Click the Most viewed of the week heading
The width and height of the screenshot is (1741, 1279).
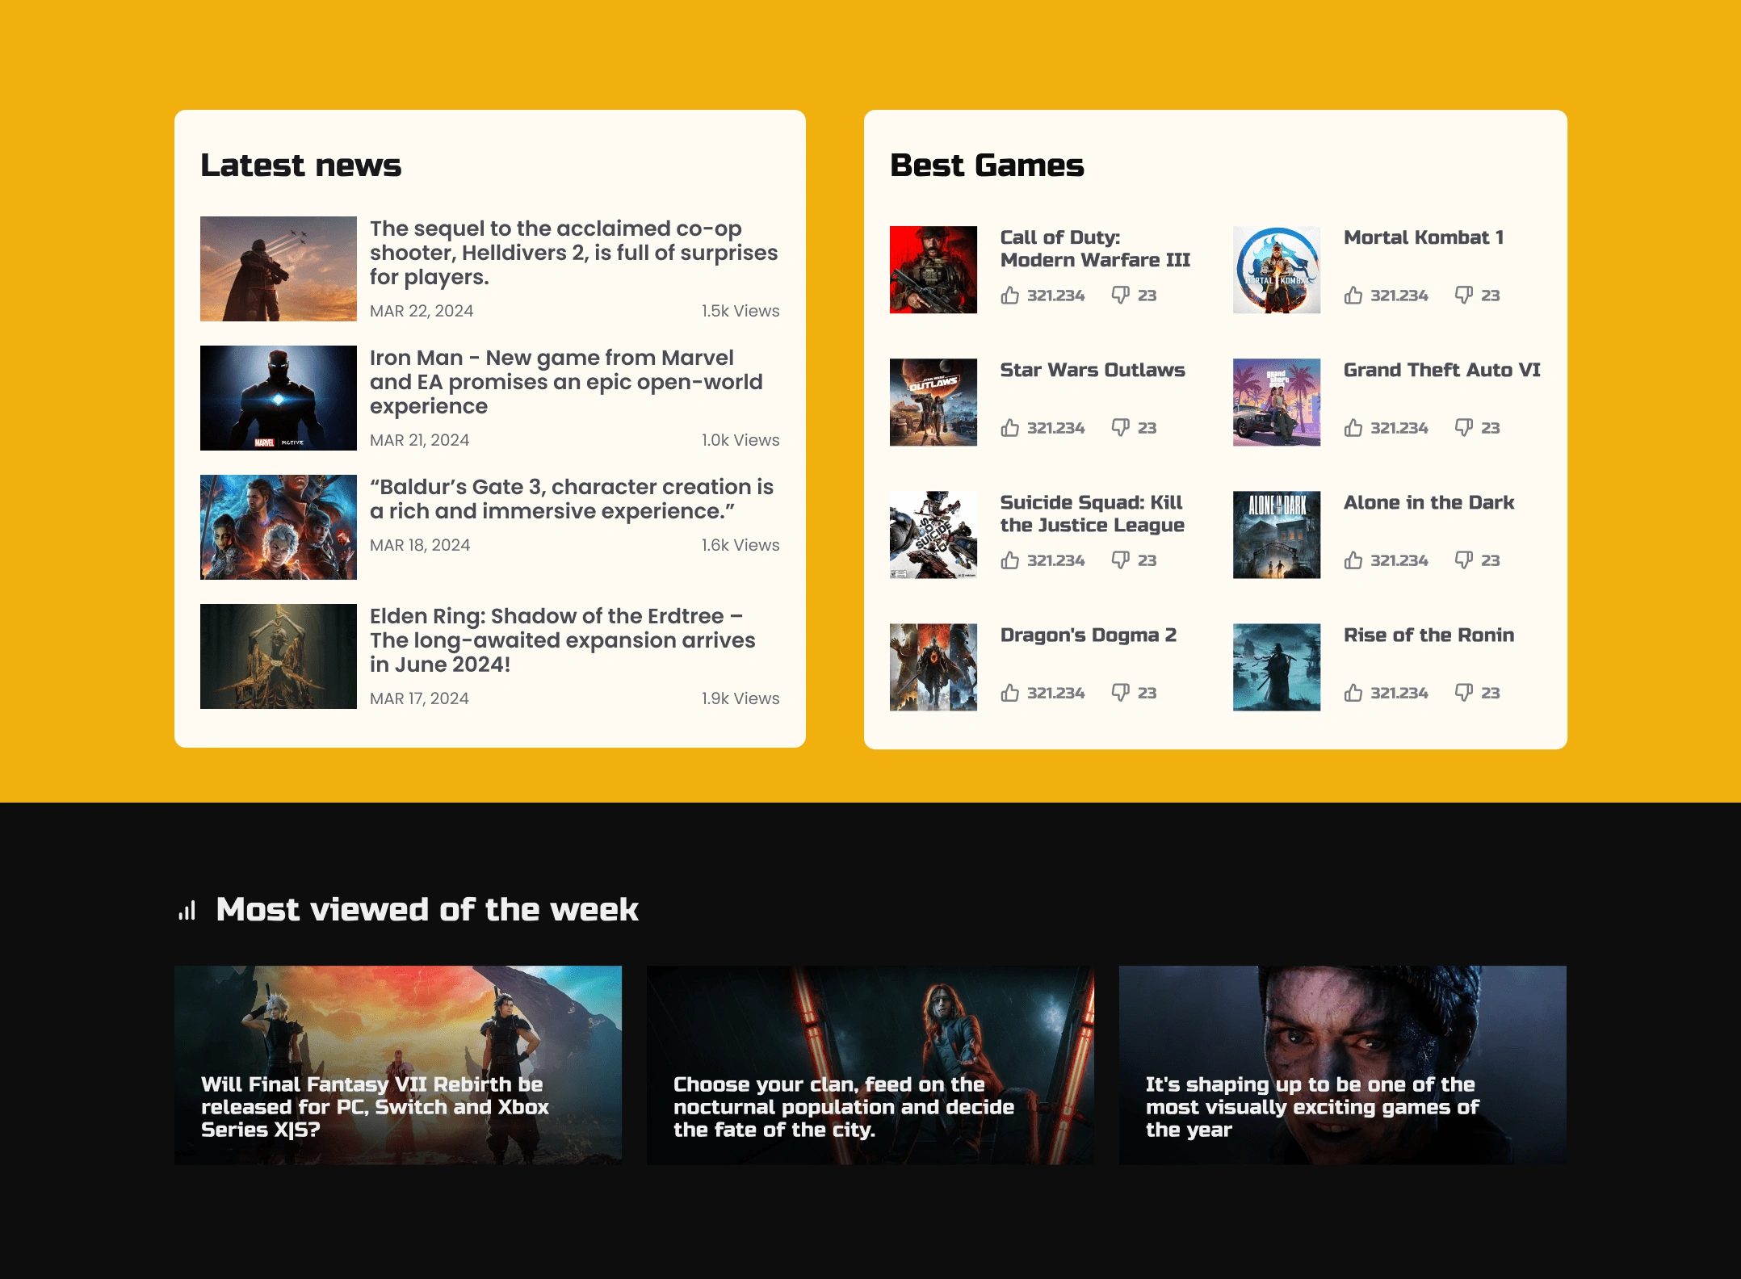click(427, 910)
